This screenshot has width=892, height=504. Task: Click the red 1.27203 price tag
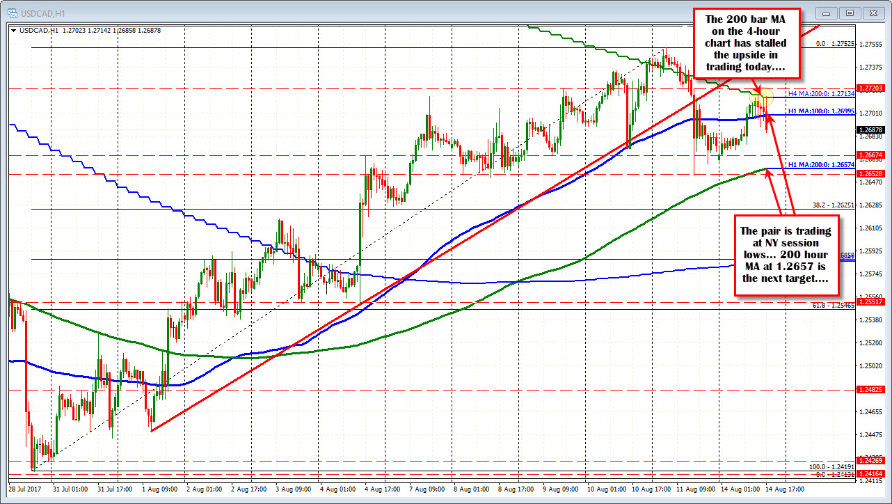(871, 88)
